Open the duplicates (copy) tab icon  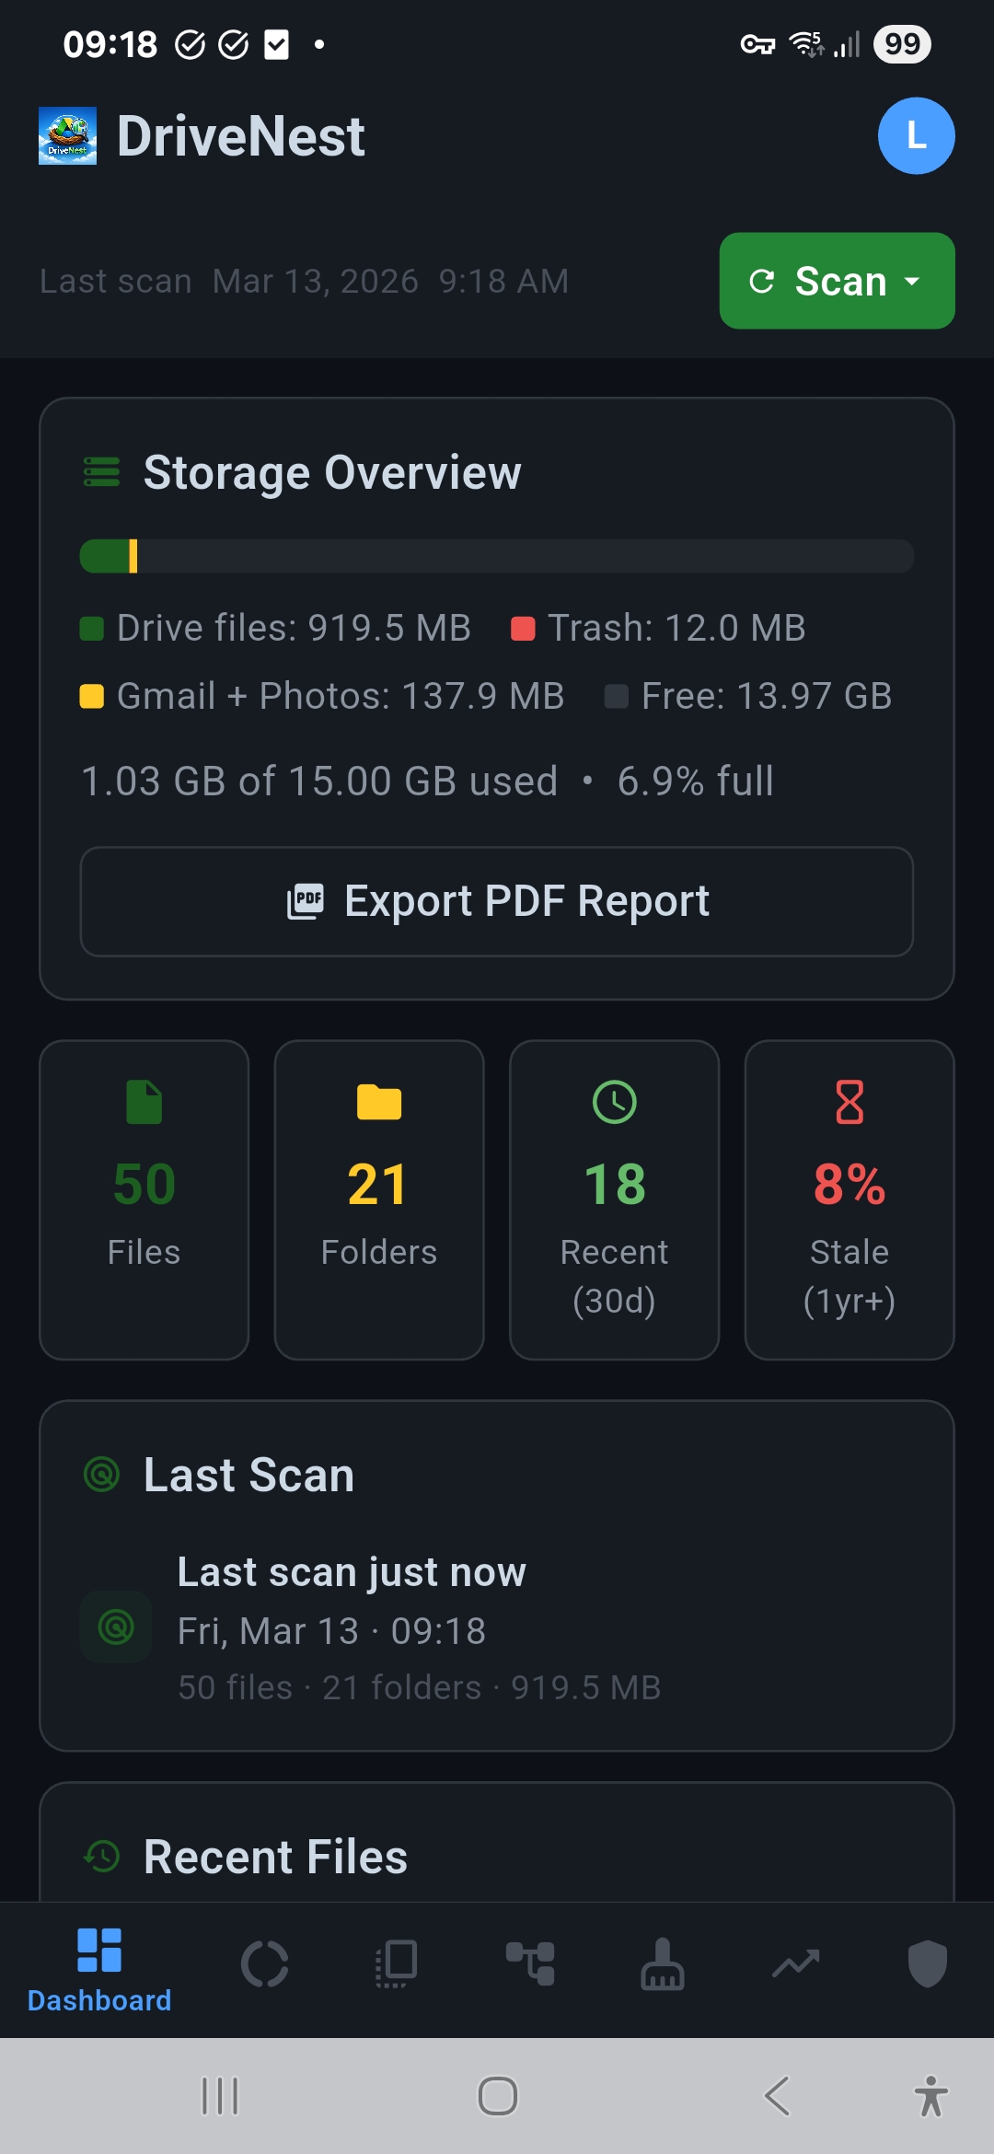click(x=397, y=1963)
